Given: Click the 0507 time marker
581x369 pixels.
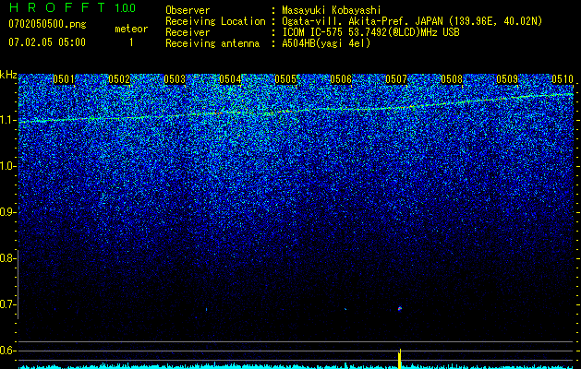Looking at the screenshot, I should click(396, 79).
